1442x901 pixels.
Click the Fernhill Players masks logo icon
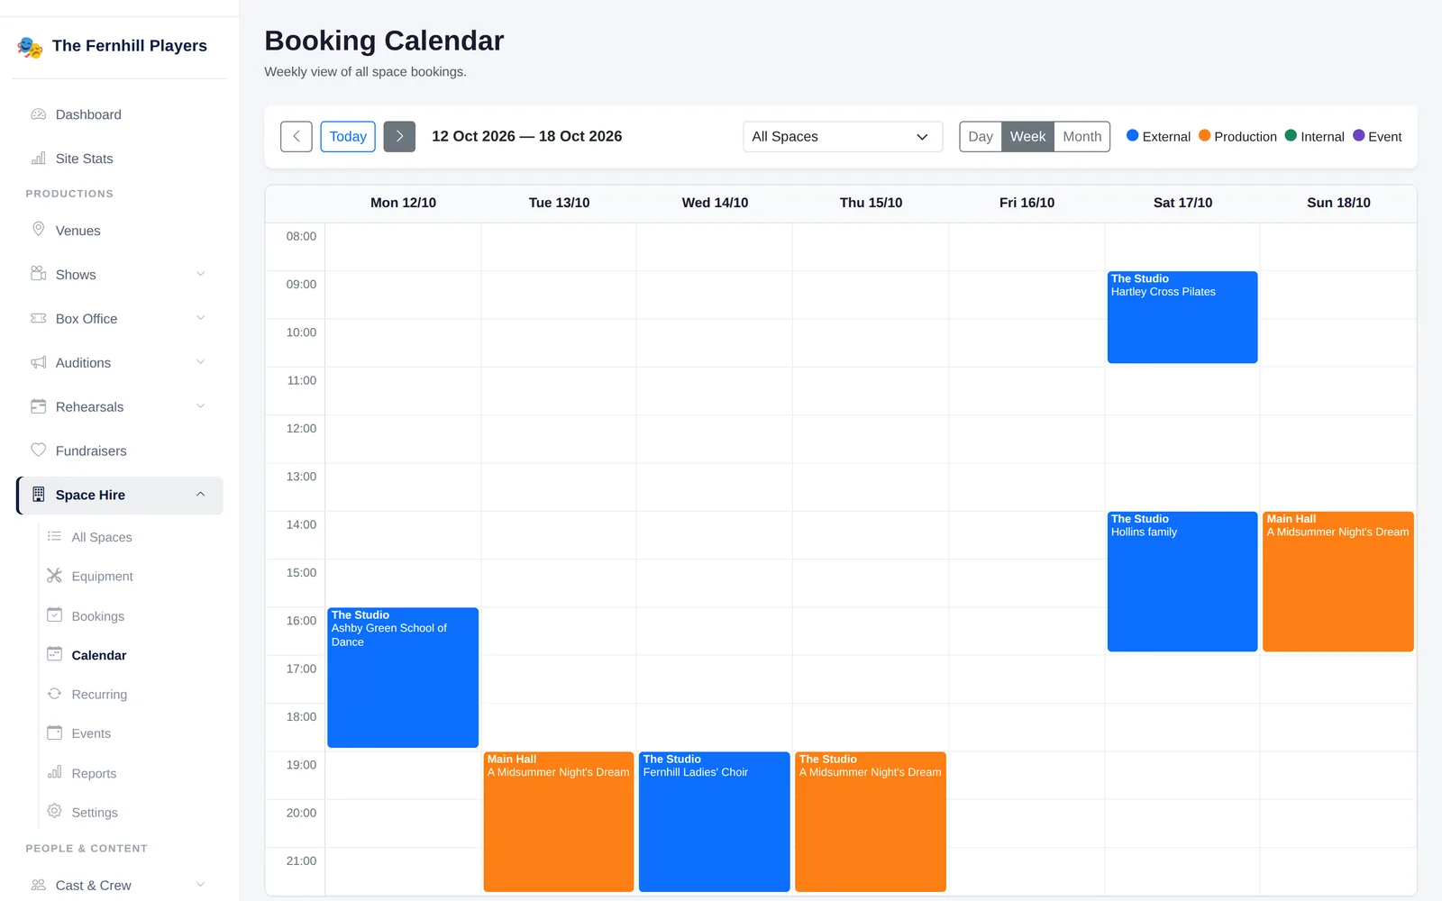point(30,47)
